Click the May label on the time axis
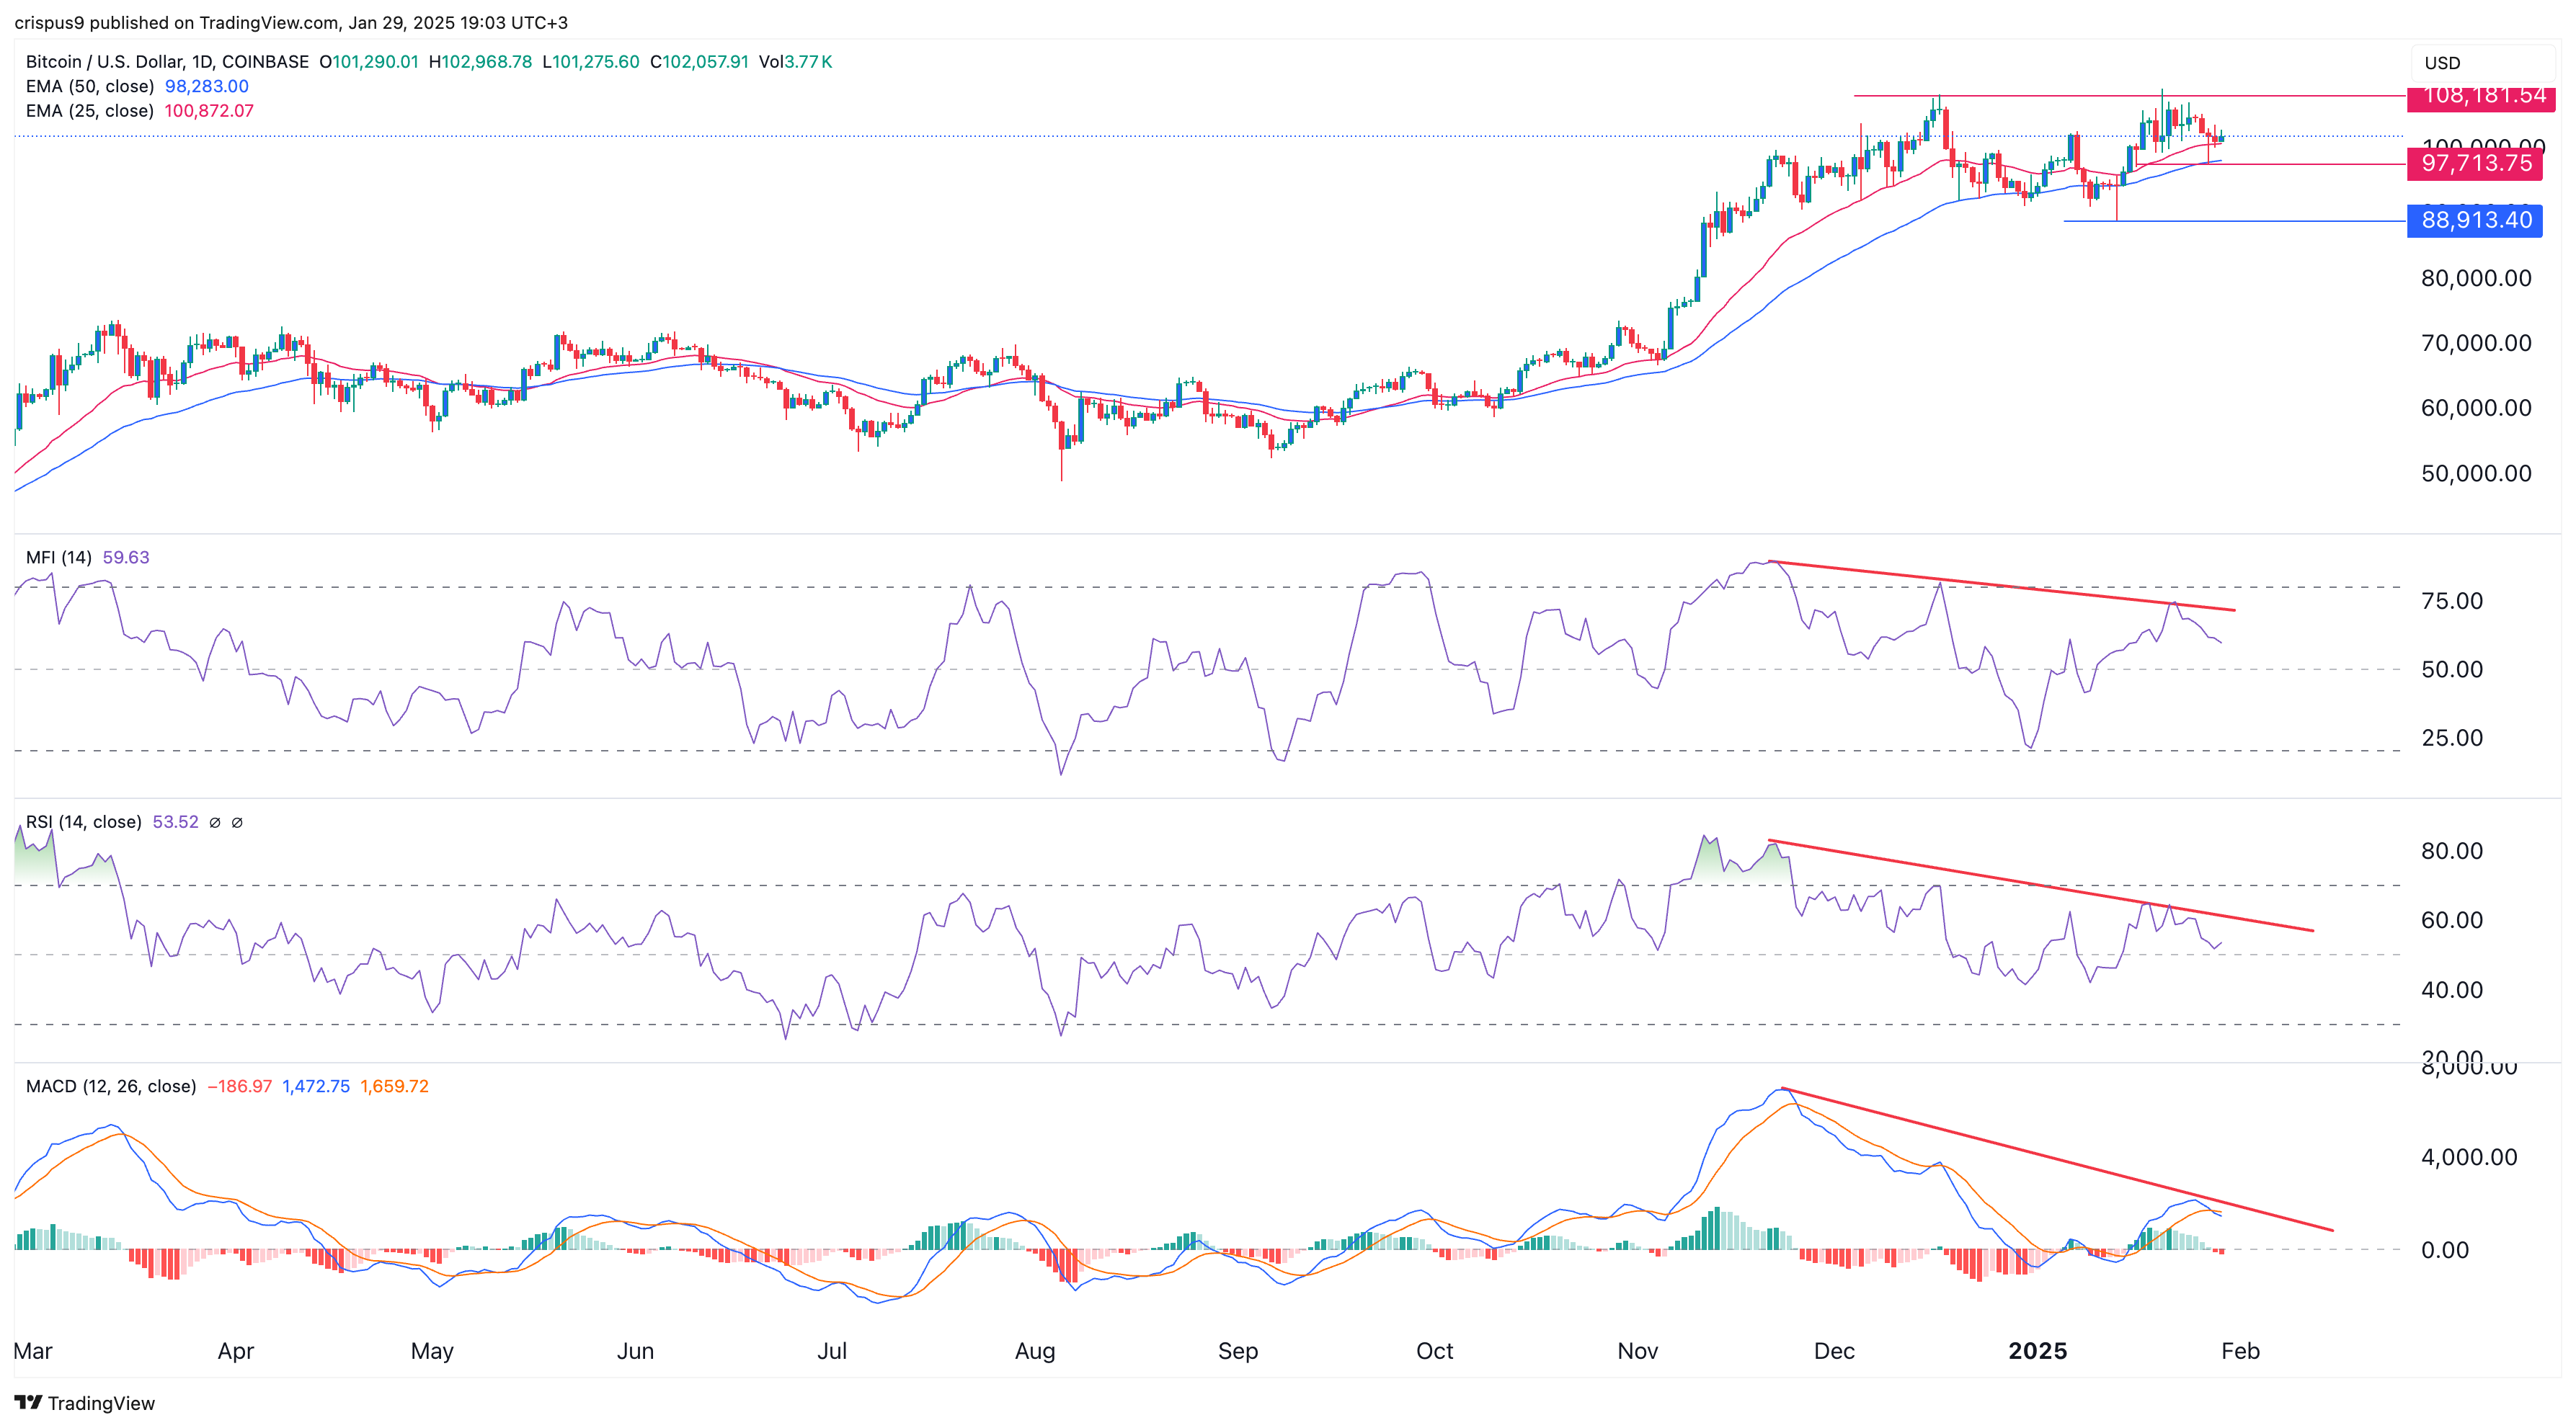This screenshot has width=2576, height=1428. pyautogui.click(x=432, y=1351)
